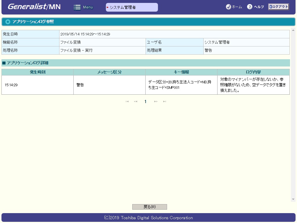Go to the first page of results
The image size is (297, 223).
(x=127, y=102)
